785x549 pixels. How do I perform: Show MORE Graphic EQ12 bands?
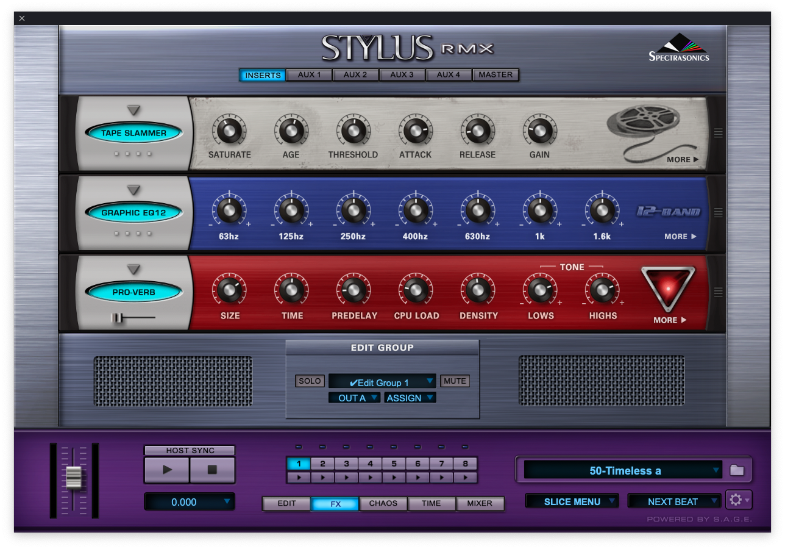[680, 236]
